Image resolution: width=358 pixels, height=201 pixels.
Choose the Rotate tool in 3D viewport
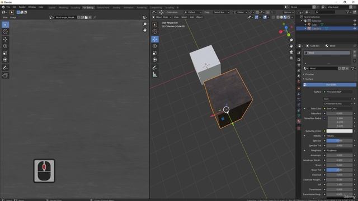(155, 46)
